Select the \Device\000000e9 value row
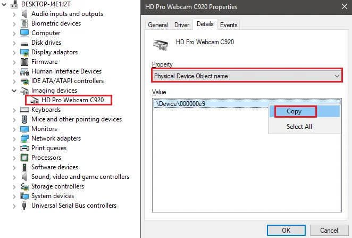Screen dimensions: 352x238 pos(247,104)
